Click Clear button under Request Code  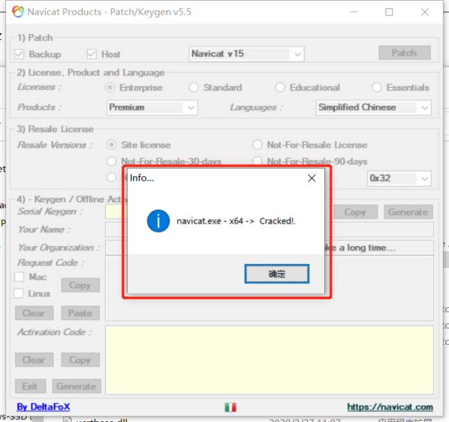pyautogui.click(x=34, y=313)
